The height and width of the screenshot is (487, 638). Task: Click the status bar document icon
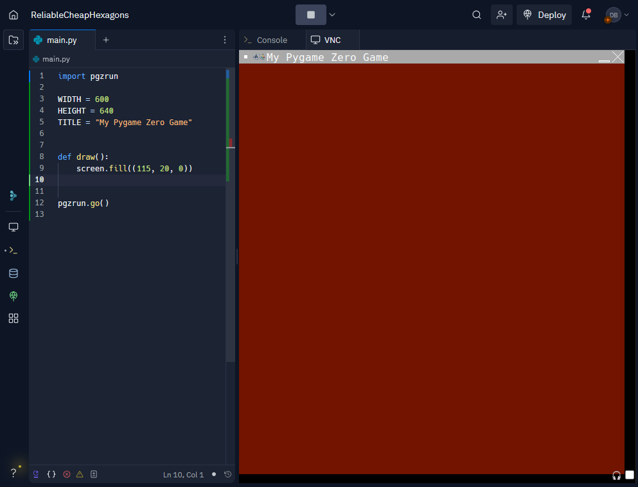point(94,474)
